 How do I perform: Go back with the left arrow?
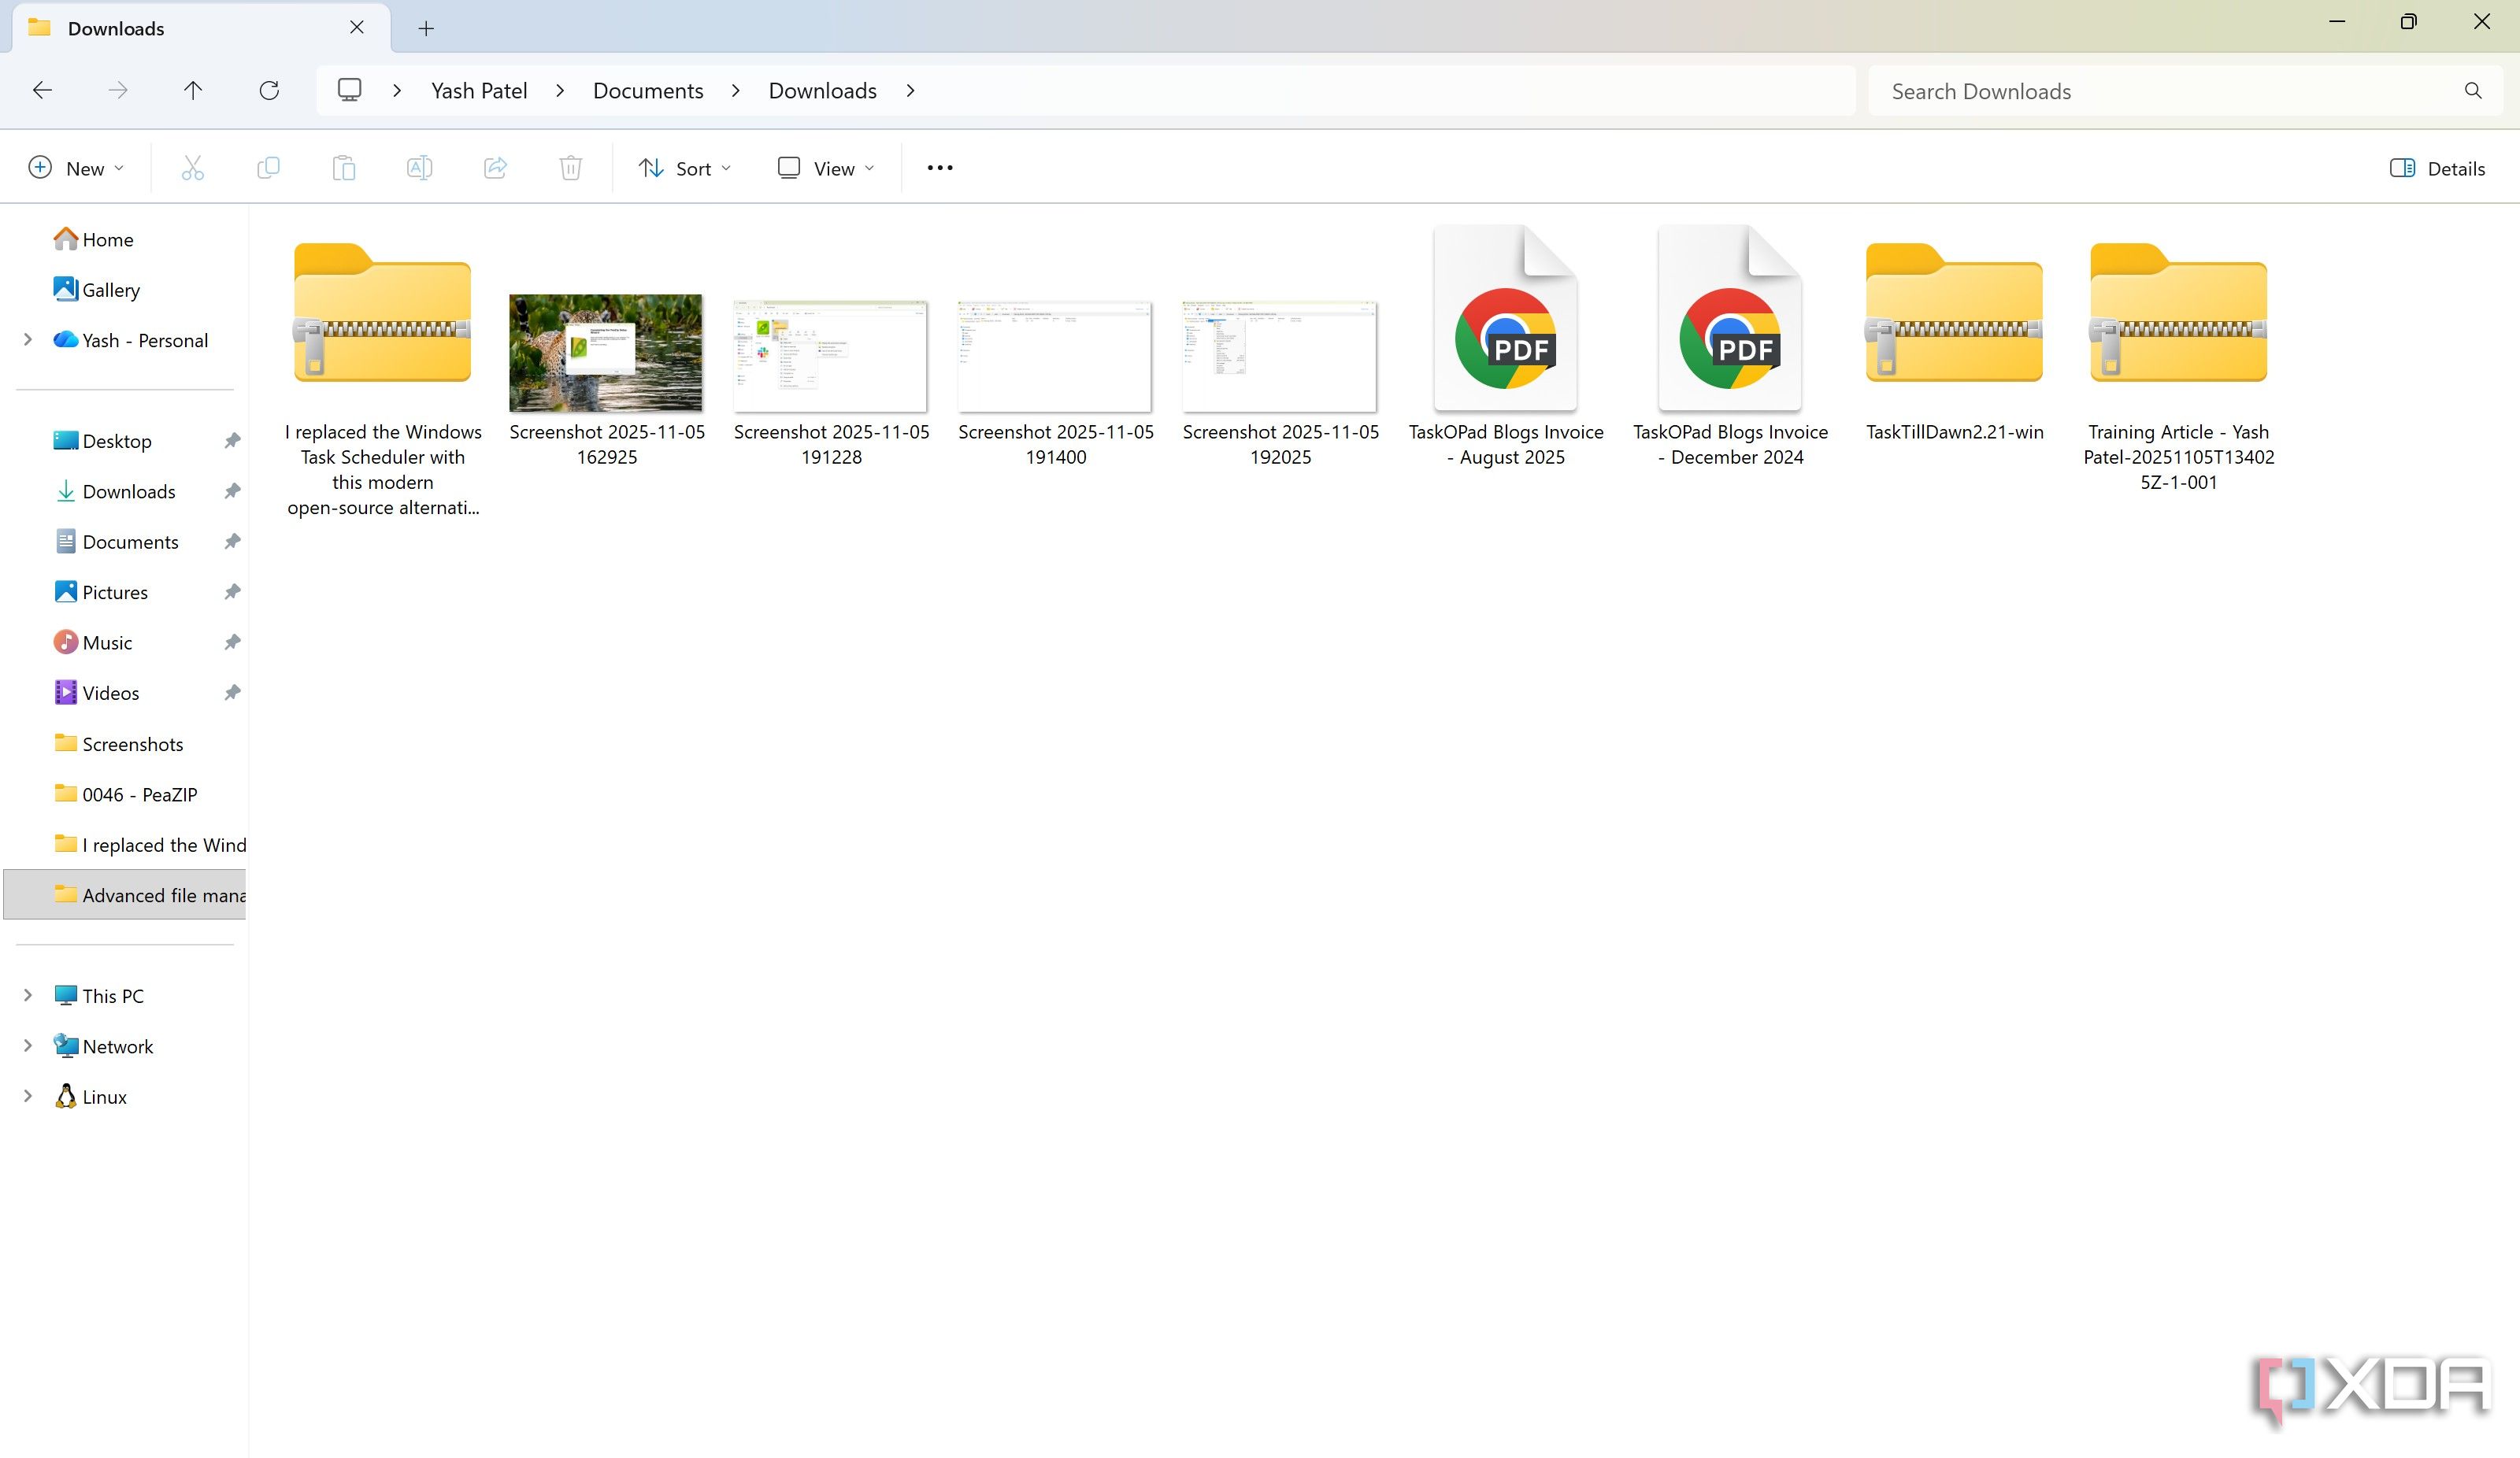(42, 91)
